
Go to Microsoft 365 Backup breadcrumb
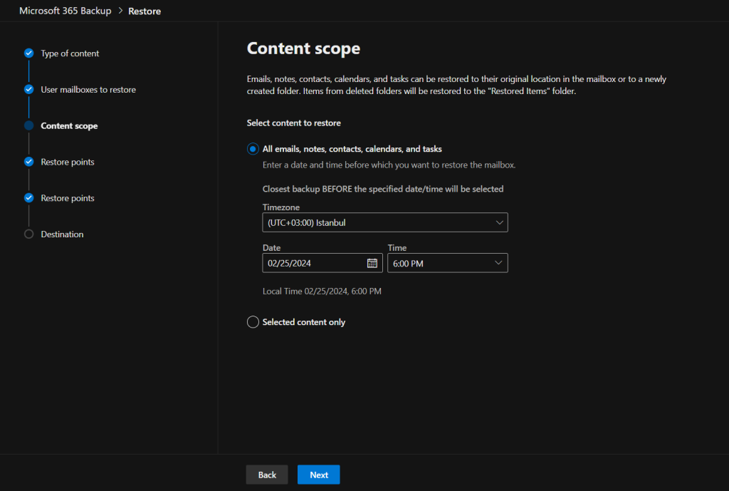(65, 11)
